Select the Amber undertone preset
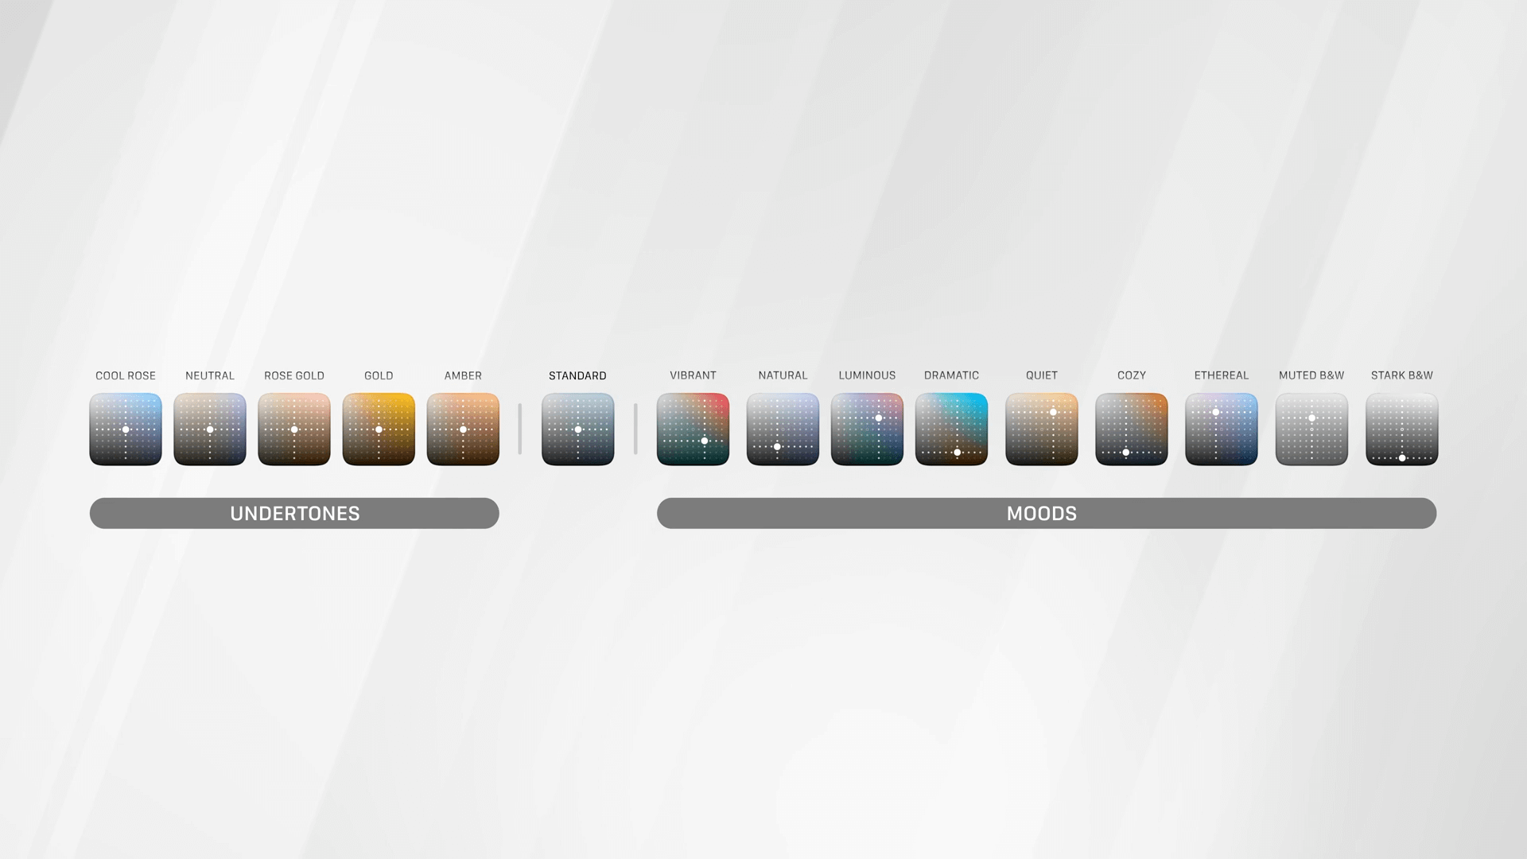Screen dimensions: 1527x859 click(x=461, y=429)
